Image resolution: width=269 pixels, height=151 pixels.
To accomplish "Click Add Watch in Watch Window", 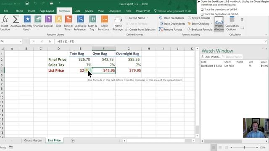I will click(x=211, y=57).
